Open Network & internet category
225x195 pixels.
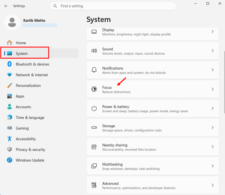(32, 75)
